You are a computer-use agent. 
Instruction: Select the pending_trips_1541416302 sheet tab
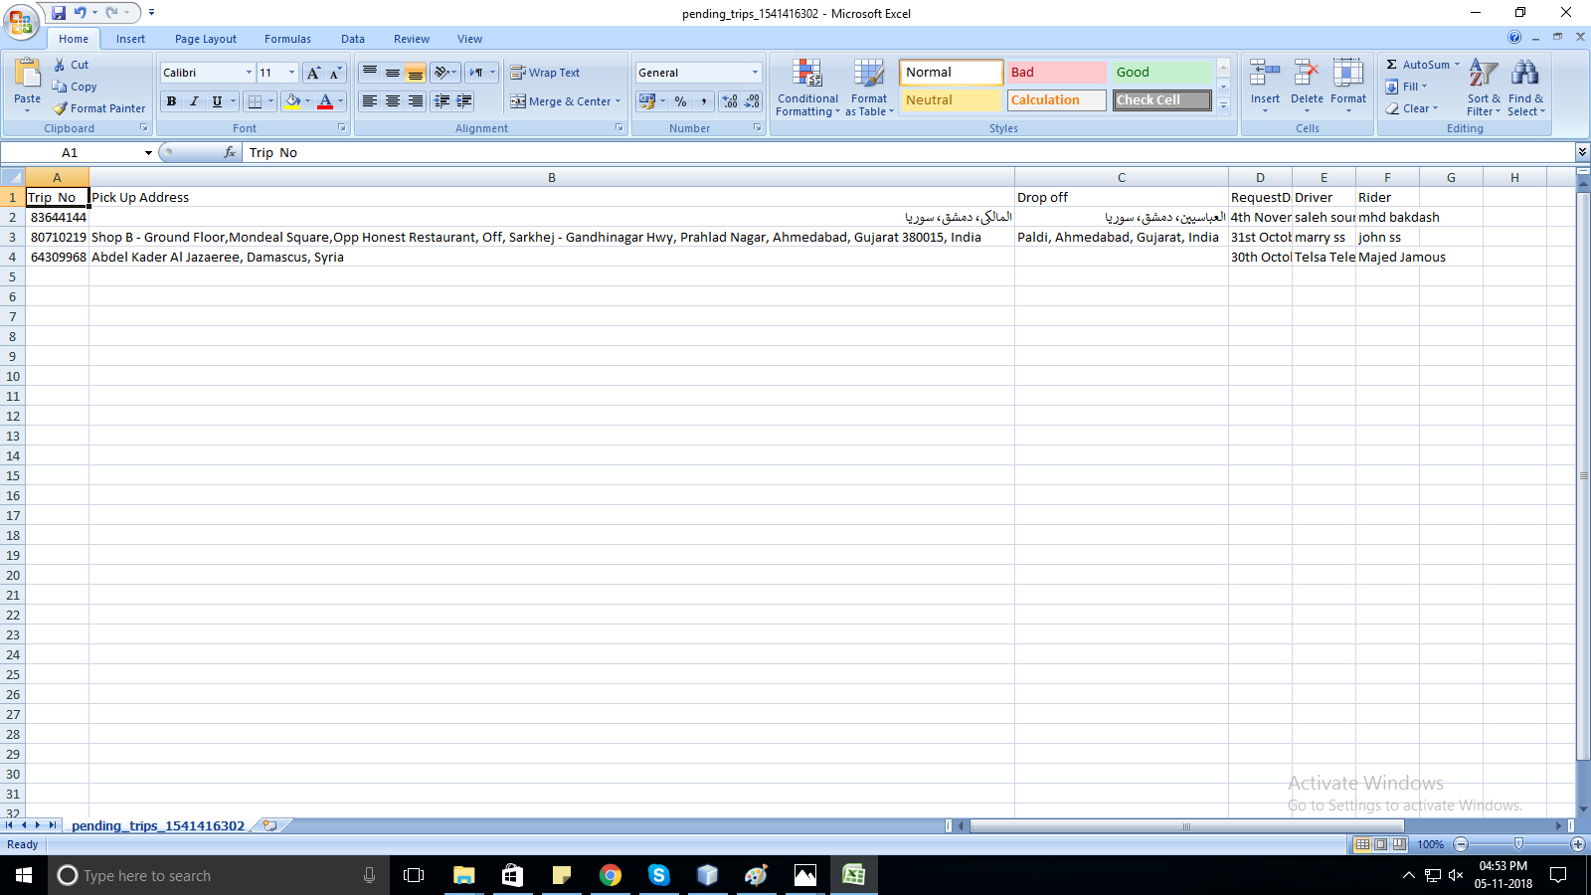158,825
